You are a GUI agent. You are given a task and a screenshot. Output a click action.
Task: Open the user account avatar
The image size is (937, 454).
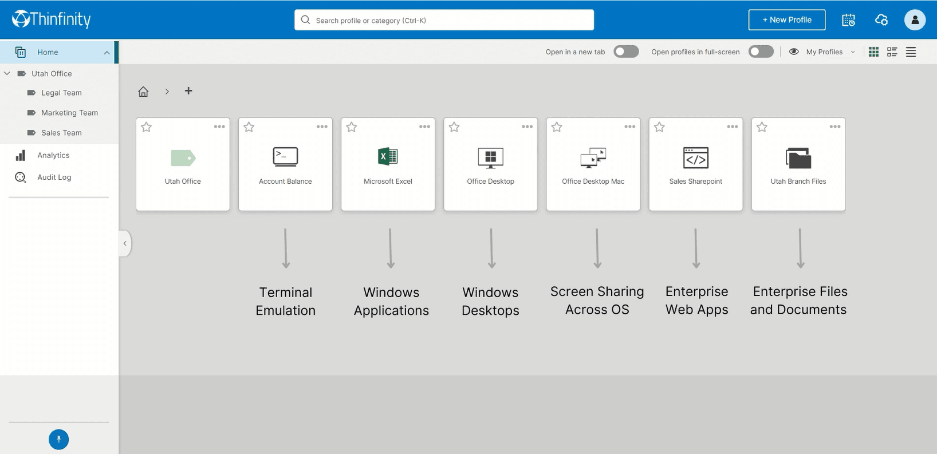pos(915,20)
